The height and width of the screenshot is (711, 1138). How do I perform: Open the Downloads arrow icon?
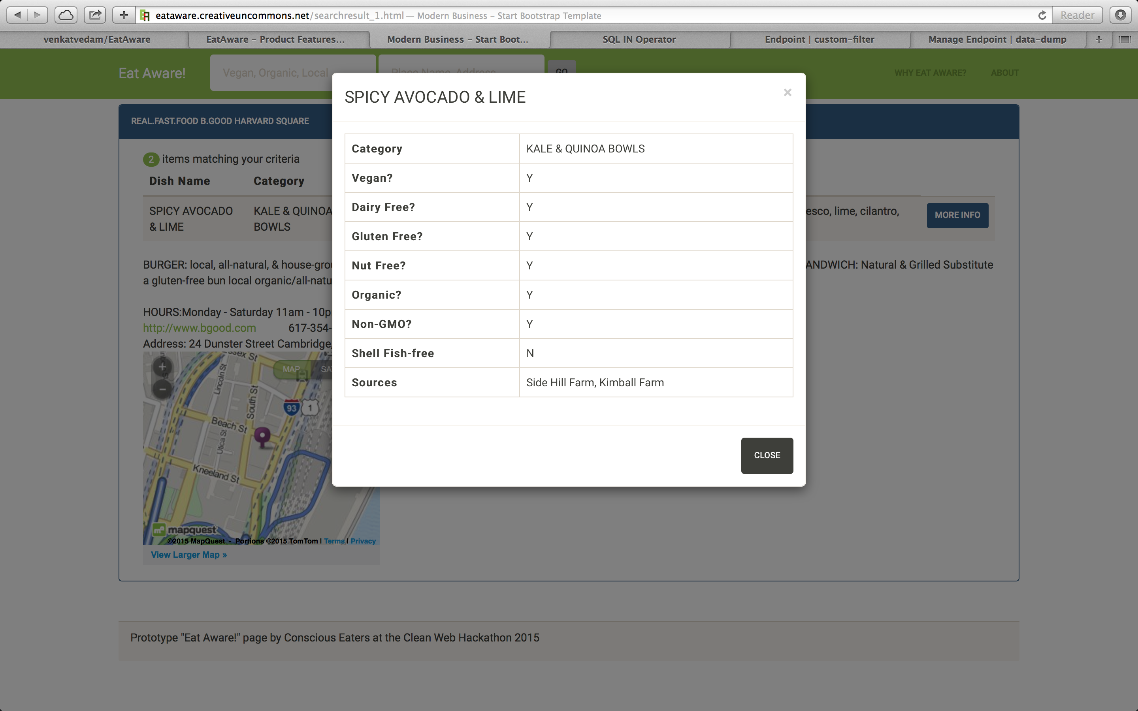click(1121, 15)
